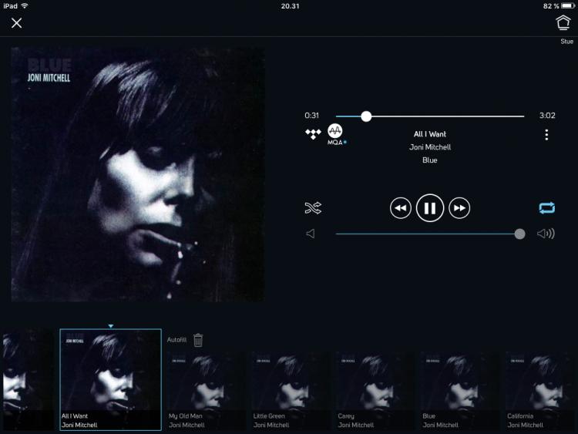Tap the Autofill button
Image resolution: width=578 pixels, height=434 pixels.
tap(176, 340)
